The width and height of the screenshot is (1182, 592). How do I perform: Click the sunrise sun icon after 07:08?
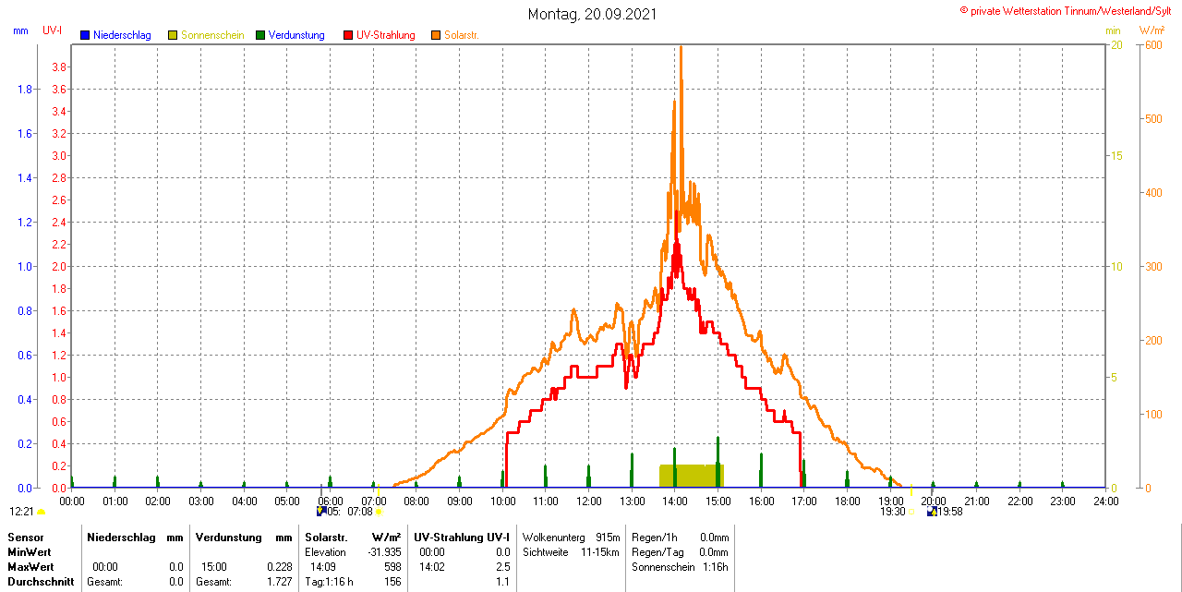click(379, 512)
